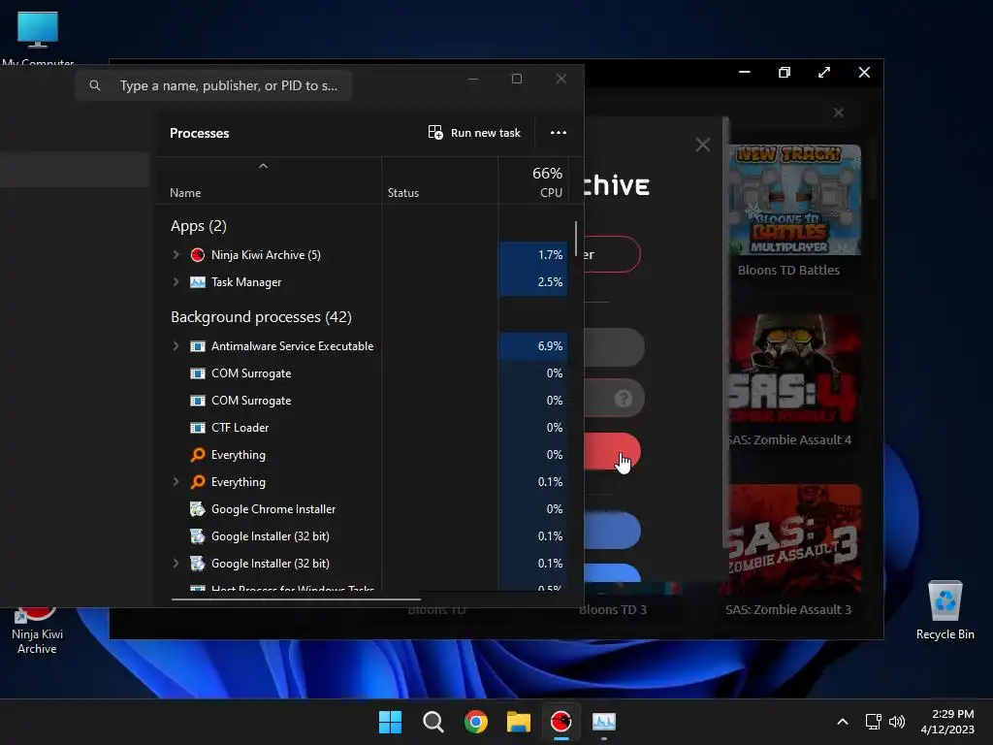Screen dimensions: 993x745
Task: Click the restore icon in Ninja Kiwi title bar
Action: coord(784,72)
